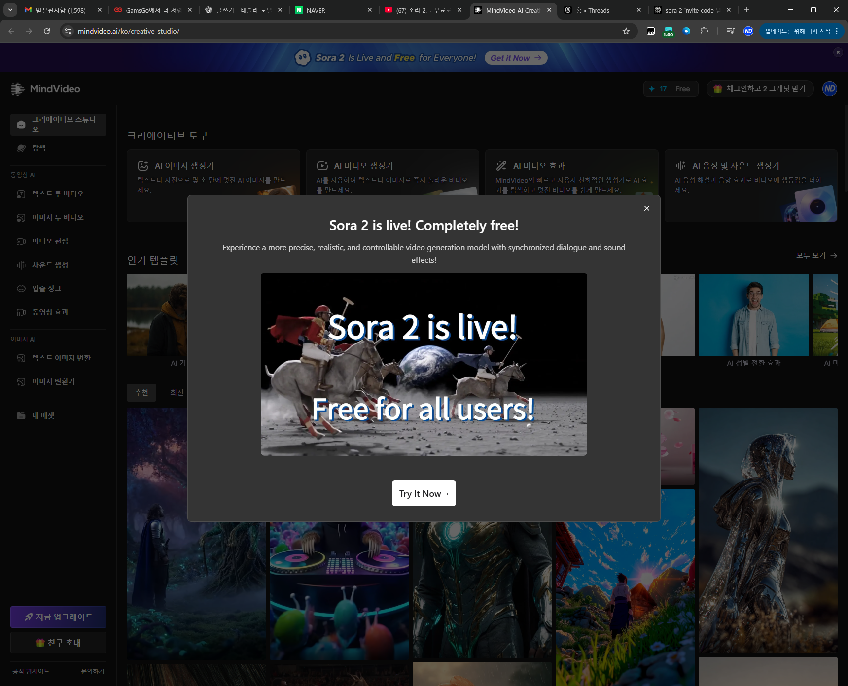Open the ND user avatar in MindVideo header
The image size is (848, 686).
[x=830, y=89]
